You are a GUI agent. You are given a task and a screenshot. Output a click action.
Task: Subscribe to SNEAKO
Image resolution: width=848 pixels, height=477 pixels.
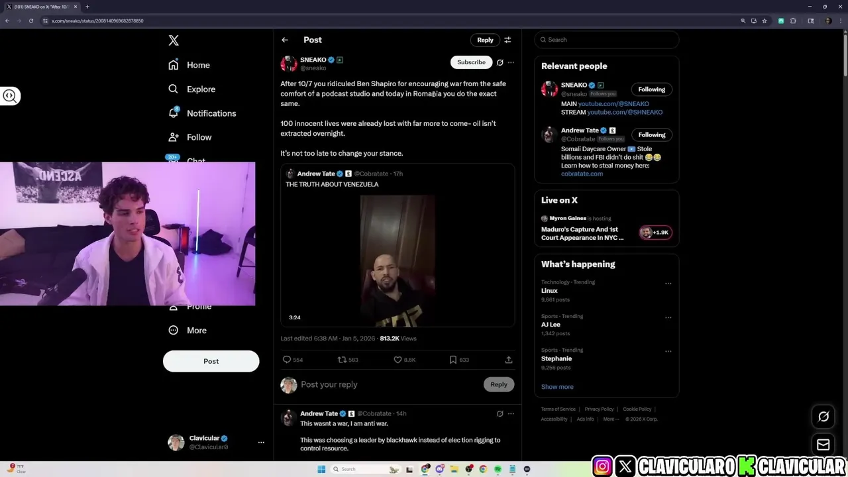point(471,62)
